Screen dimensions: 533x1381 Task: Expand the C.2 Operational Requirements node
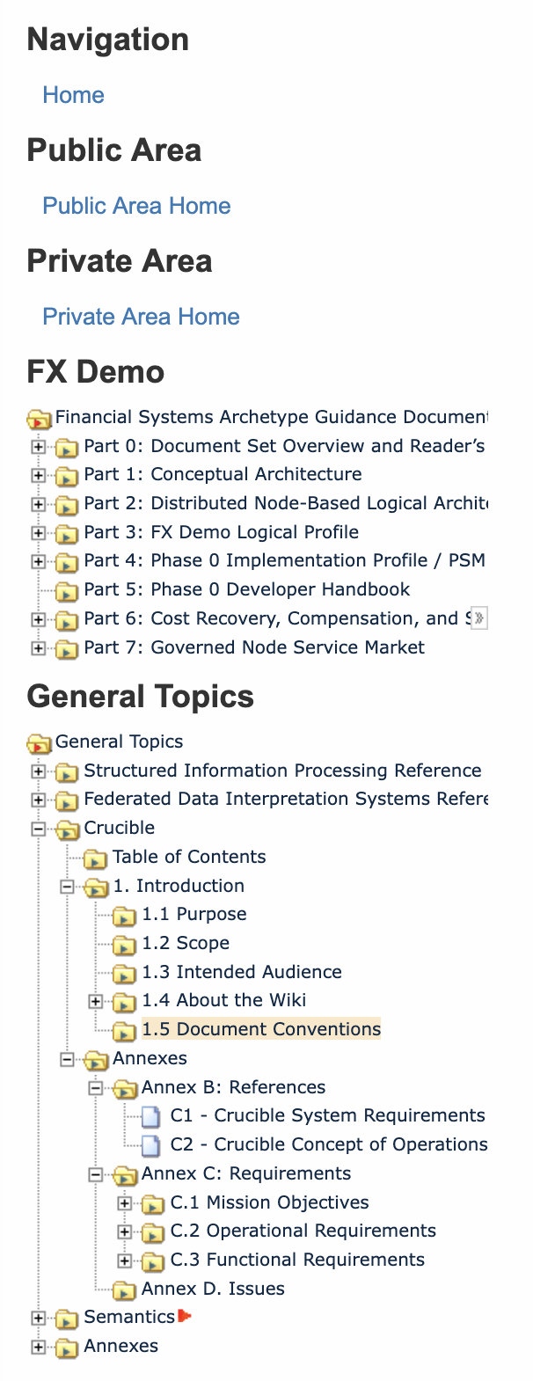[125, 1232]
